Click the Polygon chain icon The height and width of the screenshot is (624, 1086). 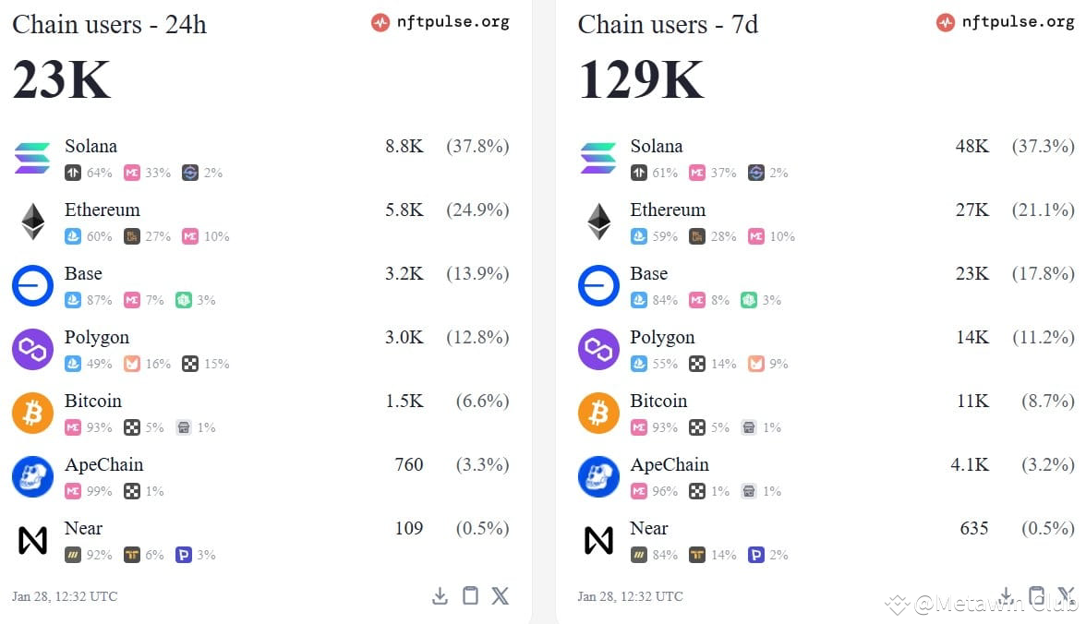point(32,349)
